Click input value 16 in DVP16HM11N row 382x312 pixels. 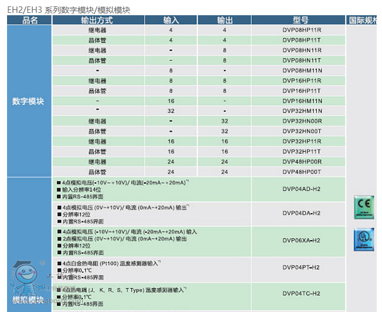171,101
